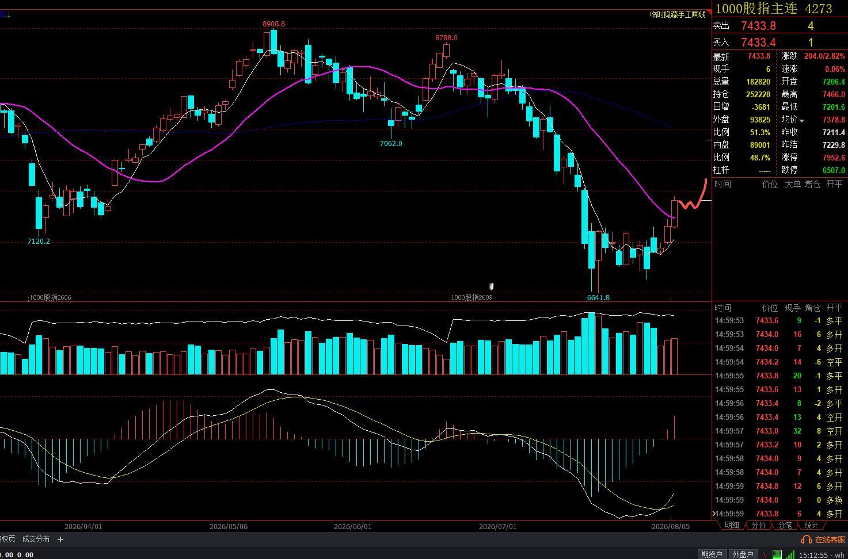Screen dimensions: 848x559
Task: Select the 成交分布 page tab
Action: pyautogui.click(x=36, y=539)
